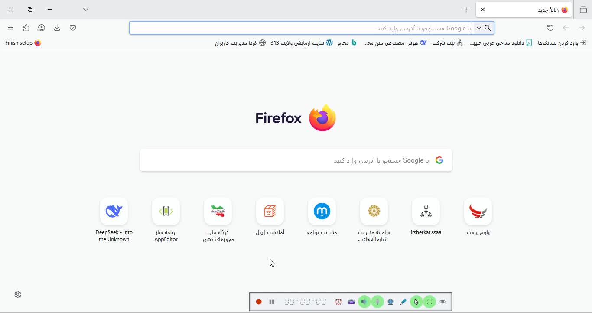Click the magnifier icon in address bar
The image size is (592, 313).
[488, 28]
